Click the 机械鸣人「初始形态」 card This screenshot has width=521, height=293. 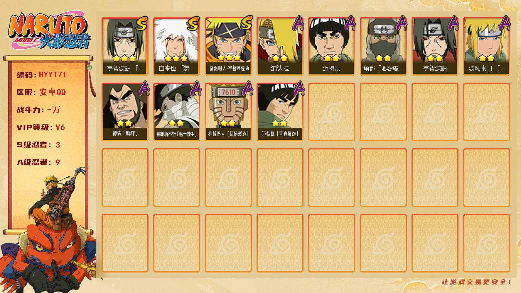point(228,112)
